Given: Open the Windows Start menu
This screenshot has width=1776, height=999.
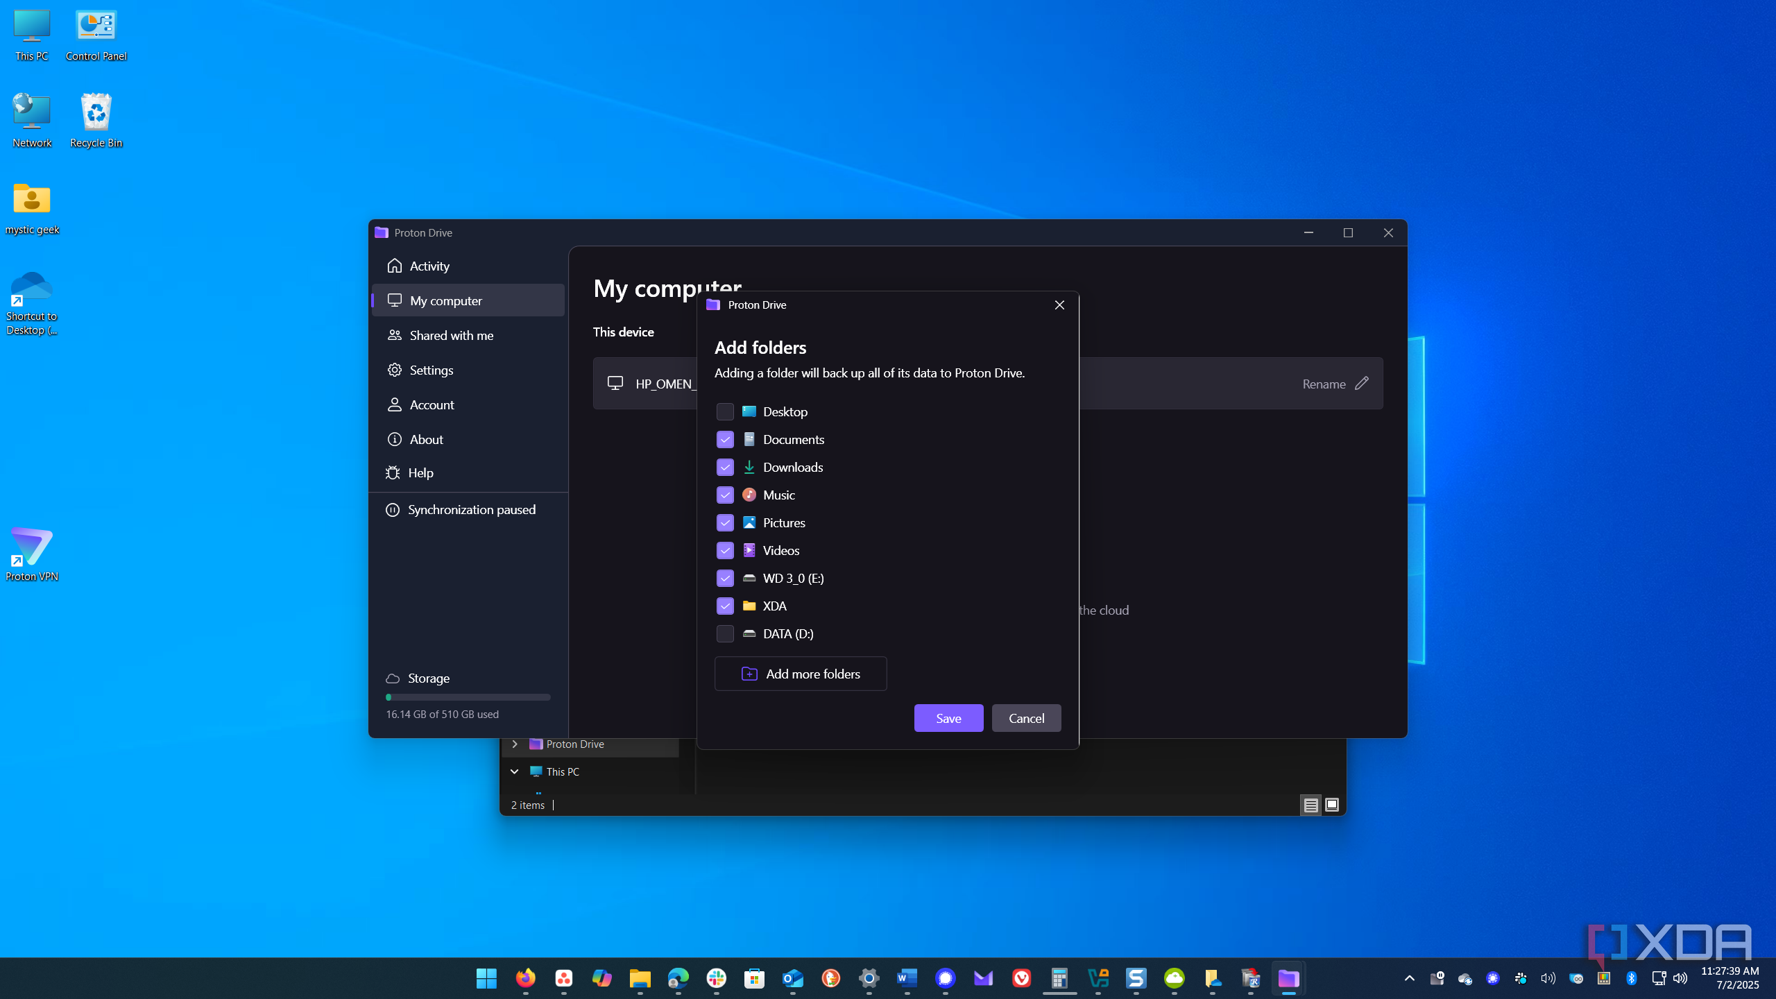Looking at the screenshot, I should (x=486, y=978).
